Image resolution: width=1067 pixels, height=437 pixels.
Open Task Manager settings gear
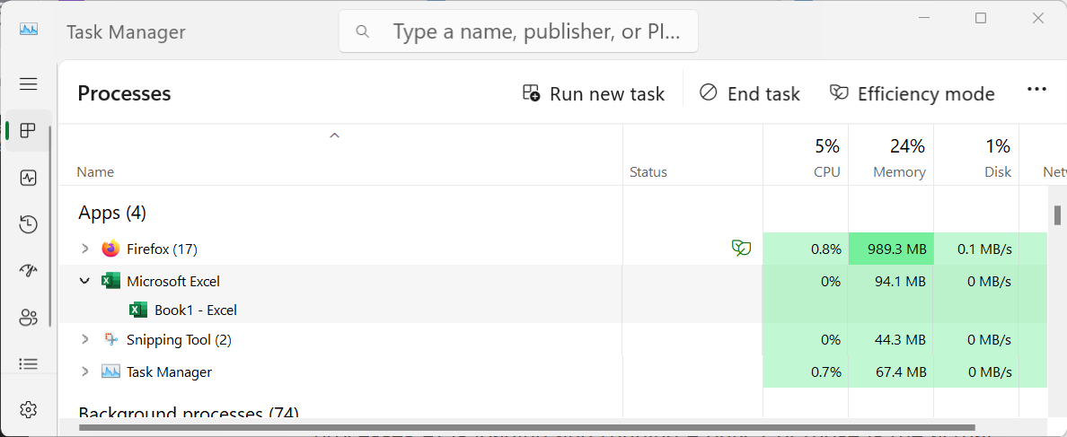[x=28, y=410]
